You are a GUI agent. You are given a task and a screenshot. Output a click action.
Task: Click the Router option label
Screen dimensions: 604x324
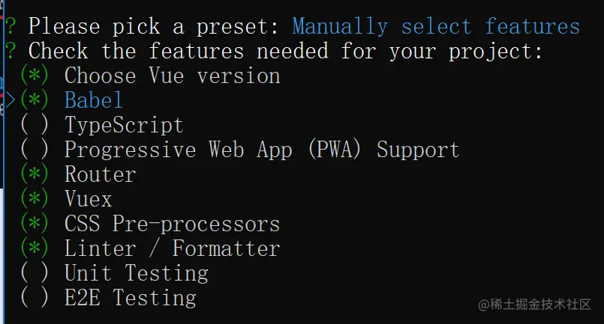click(x=100, y=174)
